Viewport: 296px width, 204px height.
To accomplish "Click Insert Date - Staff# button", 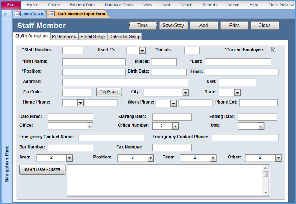I will (x=42, y=169).
